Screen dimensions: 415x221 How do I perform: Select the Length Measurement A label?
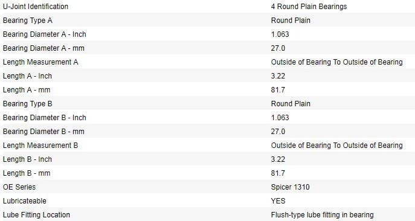pyautogui.click(x=40, y=62)
